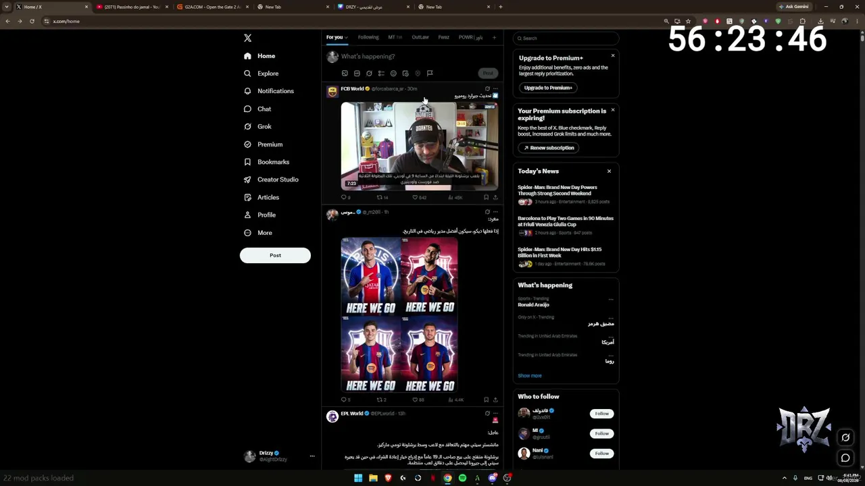Viewport: 865px width, 486px height.
Task: Open account menu next to Drizzy
Action: pos(312,456)
